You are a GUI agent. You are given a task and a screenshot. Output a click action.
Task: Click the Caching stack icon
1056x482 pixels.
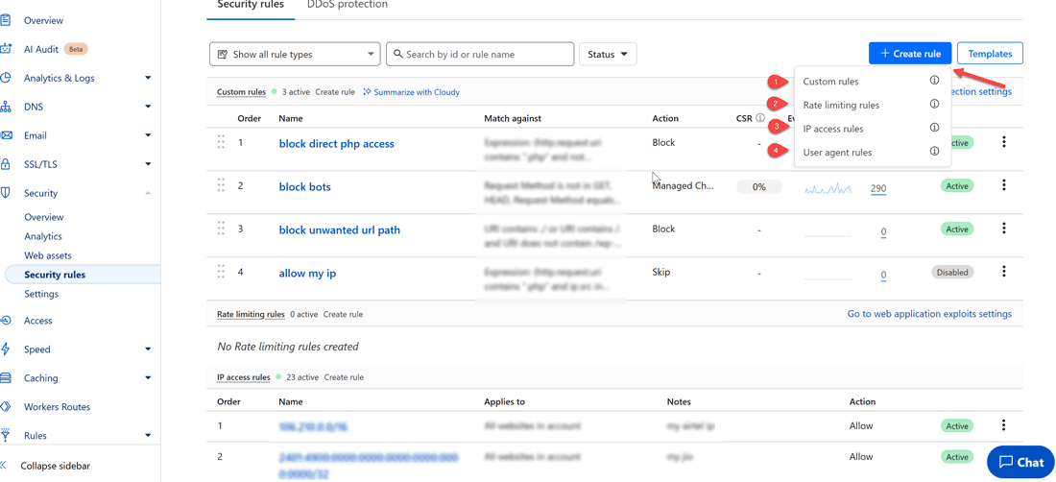[6, 378]
